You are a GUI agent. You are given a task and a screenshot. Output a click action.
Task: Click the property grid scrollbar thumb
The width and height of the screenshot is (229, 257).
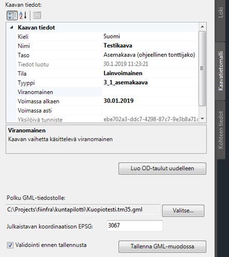202,68
